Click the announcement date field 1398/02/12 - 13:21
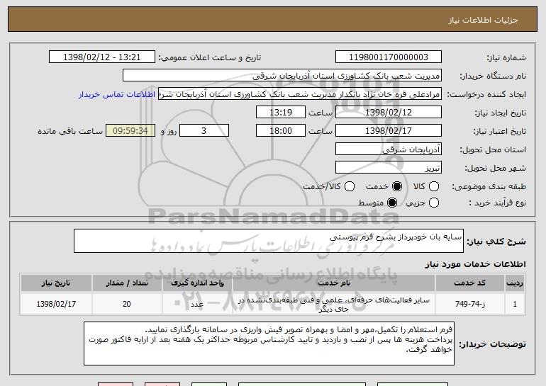Screen dimensions: 546x386 click(x=102, y=57)
